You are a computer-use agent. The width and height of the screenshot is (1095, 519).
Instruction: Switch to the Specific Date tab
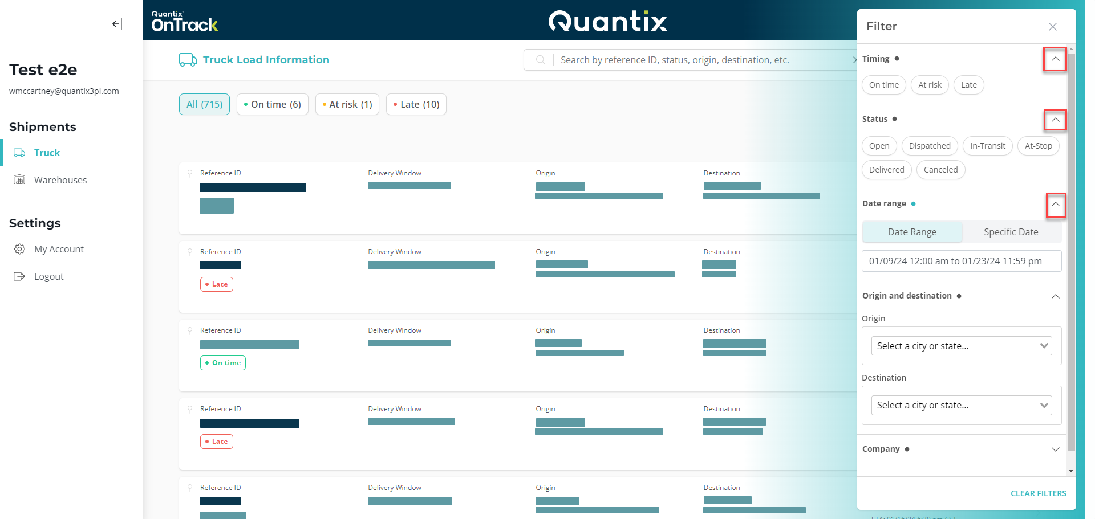pyautogui.click(x=1011, y=232)
